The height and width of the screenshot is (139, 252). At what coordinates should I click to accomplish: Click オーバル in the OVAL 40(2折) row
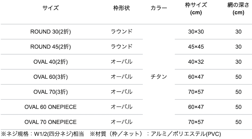(121, 62)
